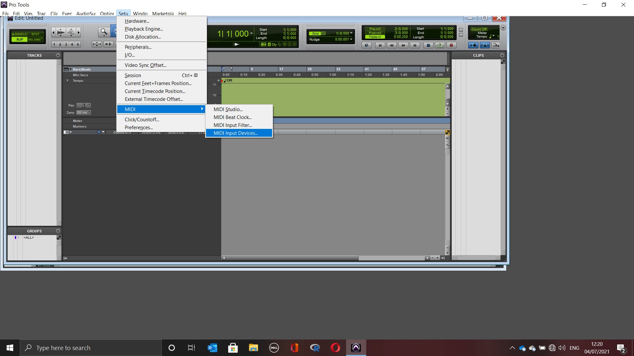Open the Nudge value dropdown arrow
Image resolution: width=634 pixels, height=356 pixels.
click(351, 39)
